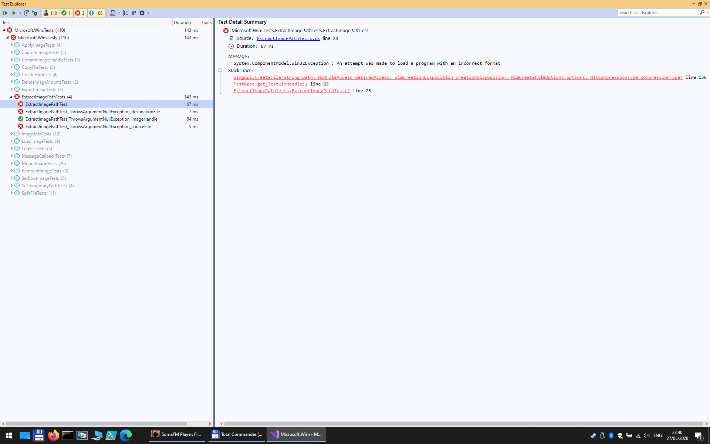Open the Run dropdown arrow menu
710x444 pixels.
pyautogui.click(x=21, y=13)
